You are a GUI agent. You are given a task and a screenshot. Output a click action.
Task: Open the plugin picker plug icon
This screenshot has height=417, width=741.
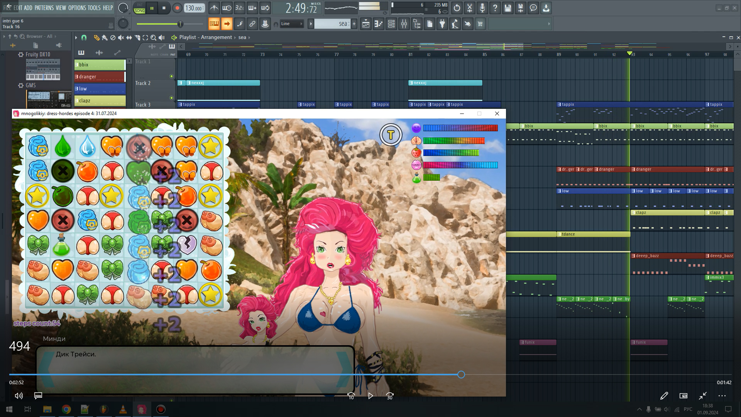click(442, 24)
